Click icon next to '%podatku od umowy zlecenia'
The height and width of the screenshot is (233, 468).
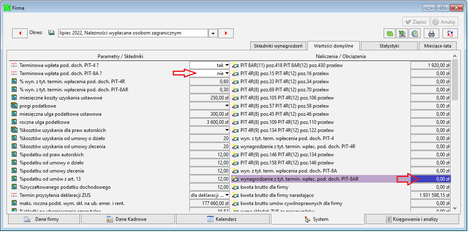tap(14, 170)
